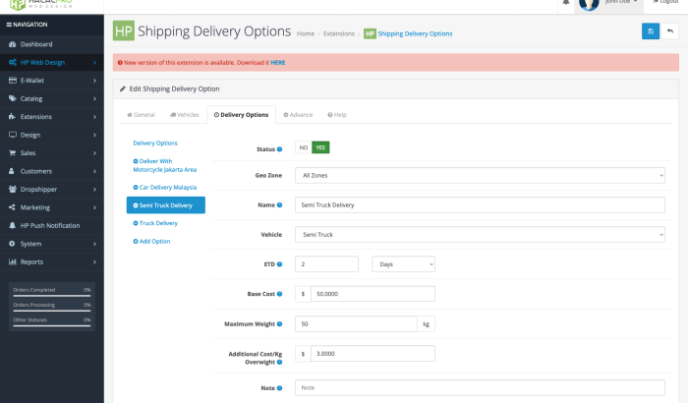Image resolution: width=688 pixels, height=403 pixels.
Task: Toggle the Navigation sidebar header
Action: point(27,25)
